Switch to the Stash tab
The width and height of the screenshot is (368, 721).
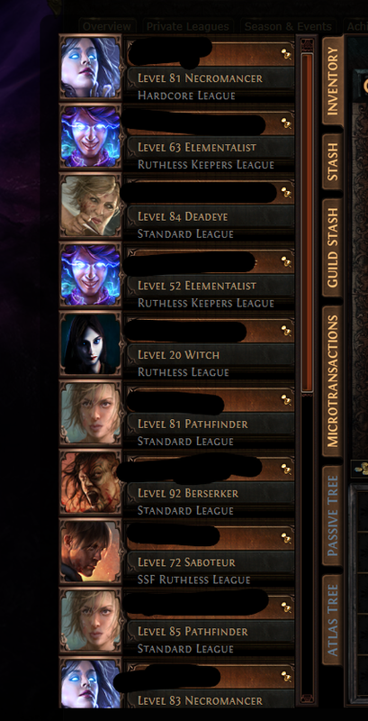(332, 162)
